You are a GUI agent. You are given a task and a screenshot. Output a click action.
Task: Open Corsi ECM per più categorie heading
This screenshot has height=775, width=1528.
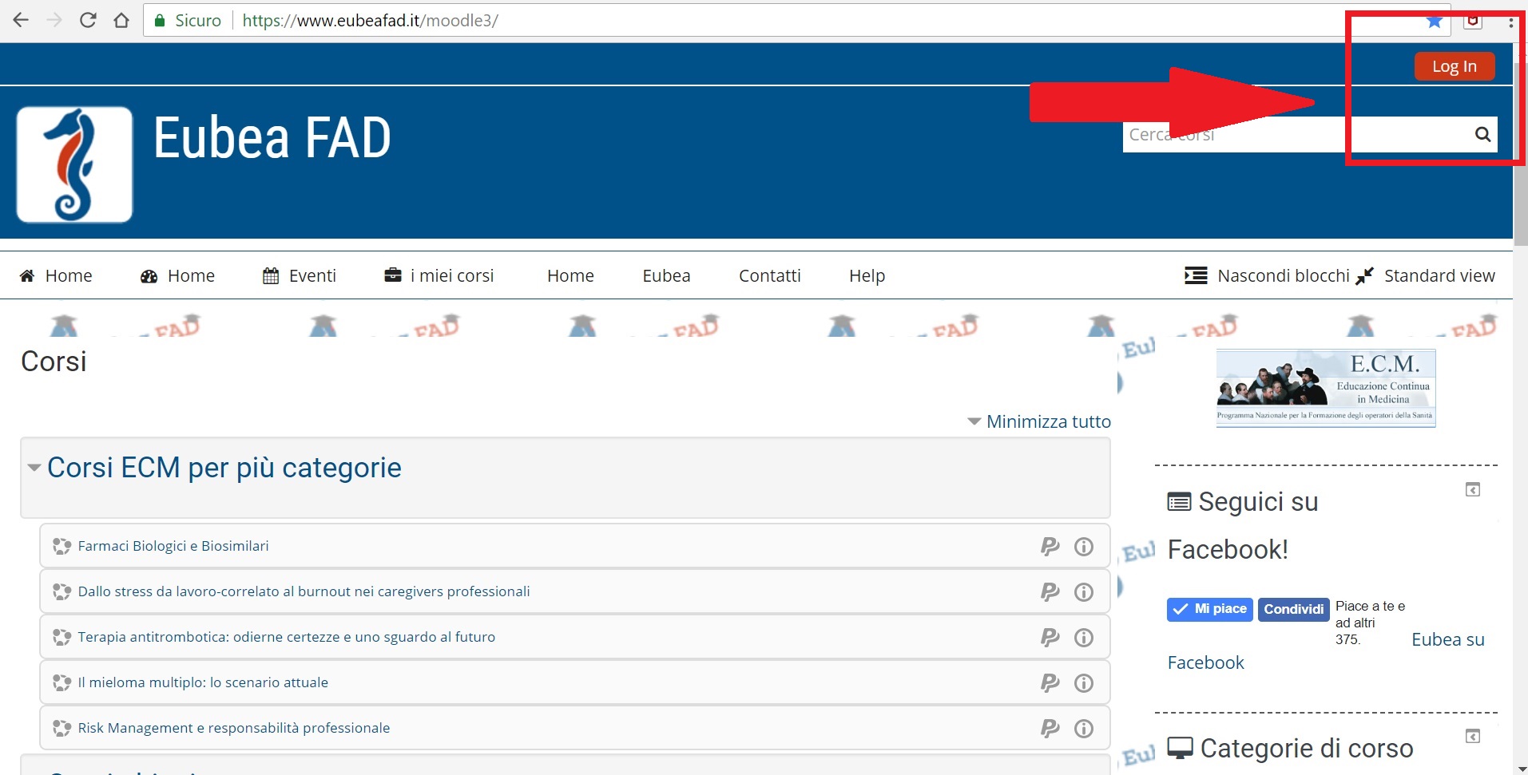[x=224, y=468]
